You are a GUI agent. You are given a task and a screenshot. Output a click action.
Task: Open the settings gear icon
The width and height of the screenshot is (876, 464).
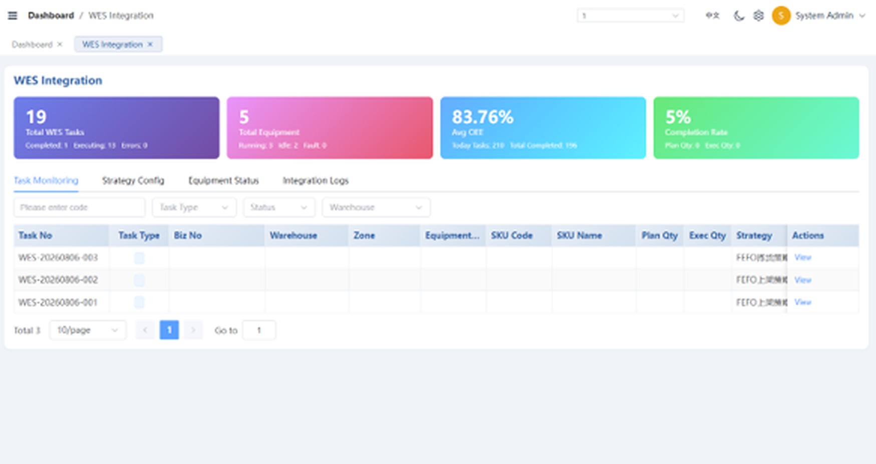click(758, 16)
